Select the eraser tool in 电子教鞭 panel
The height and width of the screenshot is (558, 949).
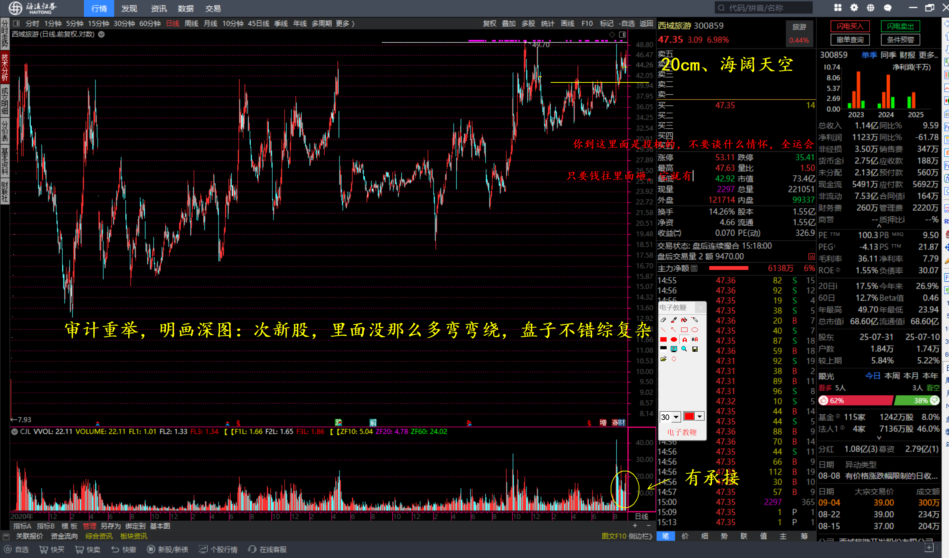pos(663,320)
